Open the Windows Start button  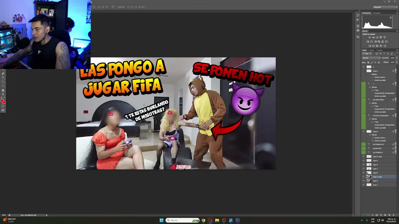click(x=161, y=220)
